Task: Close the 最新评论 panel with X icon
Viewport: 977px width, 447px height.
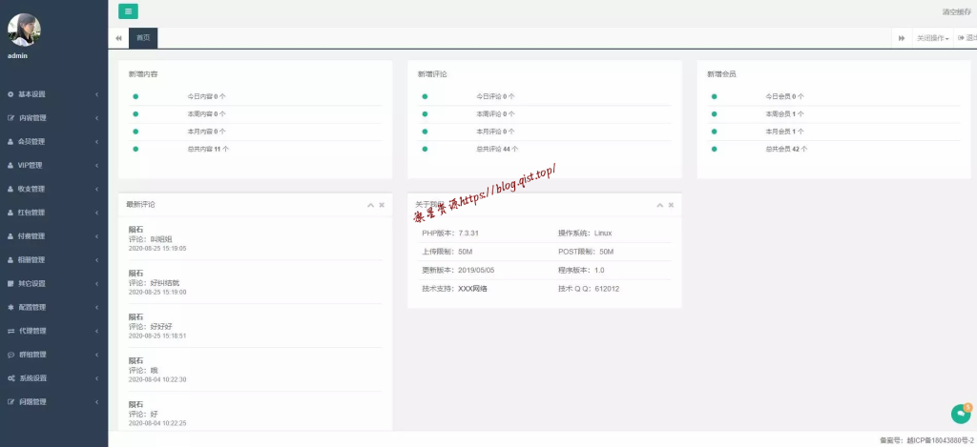Action: click(382, 205)
